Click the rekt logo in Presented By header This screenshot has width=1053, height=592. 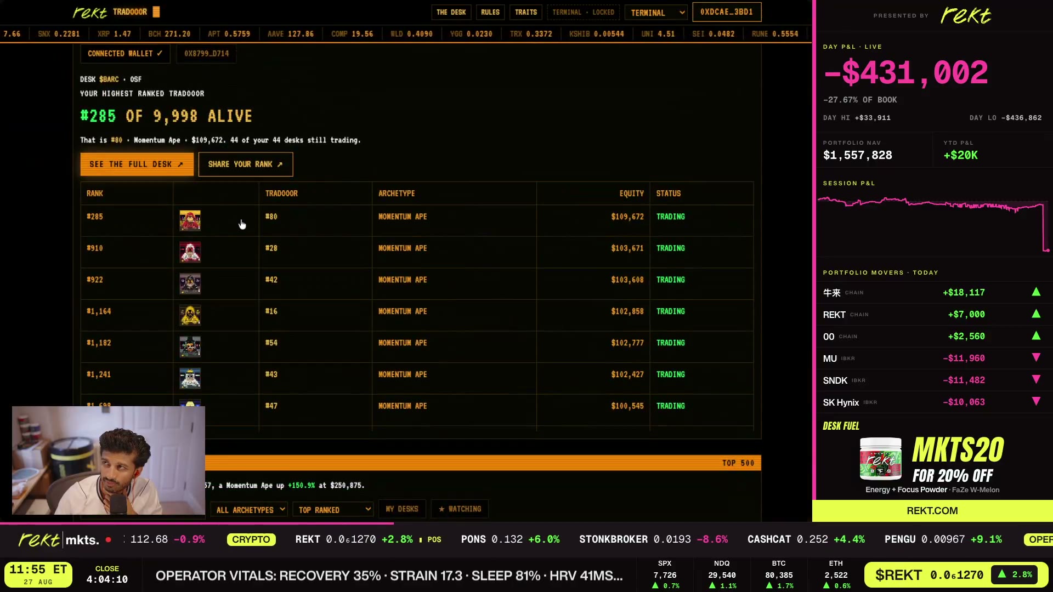click(x=966, y=15)
